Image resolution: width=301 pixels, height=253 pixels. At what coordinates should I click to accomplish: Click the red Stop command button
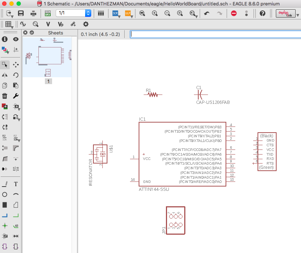click(x=233, y=13)
